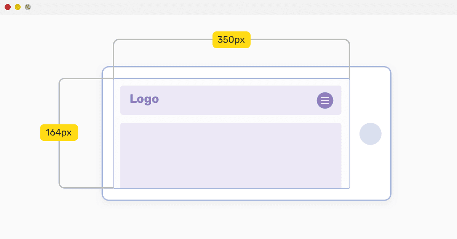
Task: Click the blank canvas below the phone
Action: click(x=228, y=221)
